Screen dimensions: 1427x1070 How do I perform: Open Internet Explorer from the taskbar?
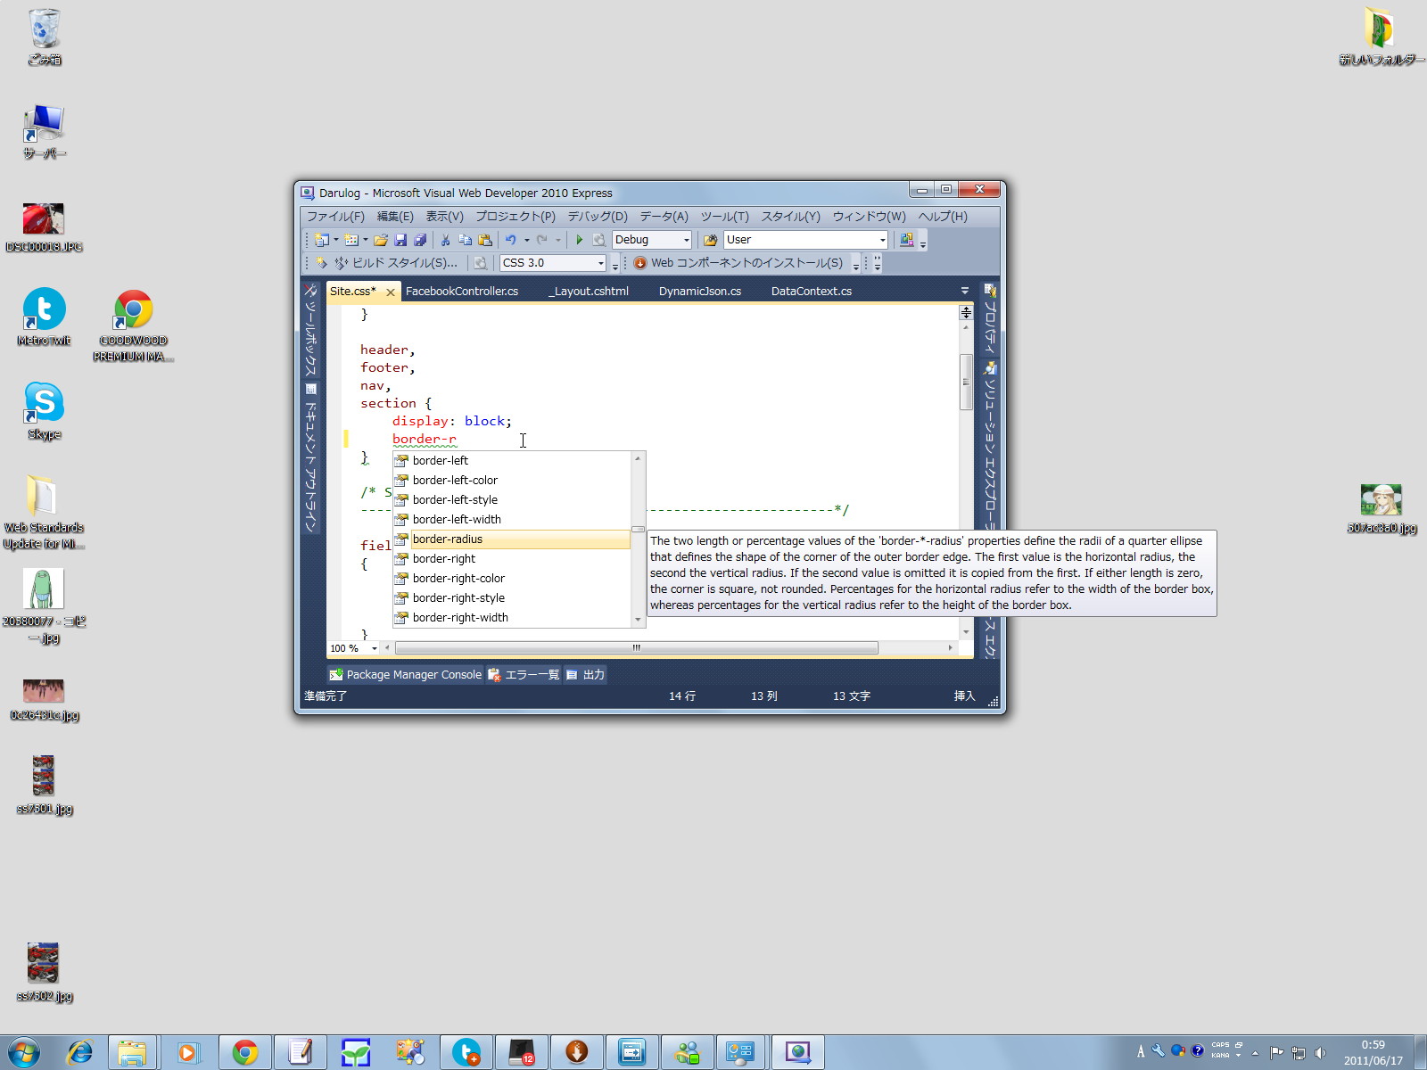(x=80, y=1053)
